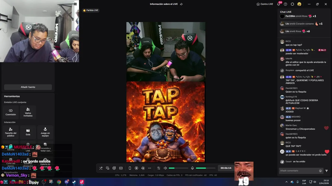Expand hidden system tray icons chevron
The image size is (332, 186).
[286, 182]
